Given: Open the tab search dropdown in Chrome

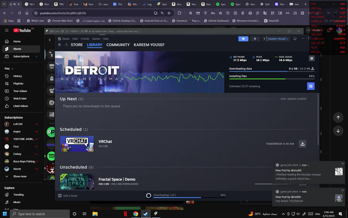Looking at the screenshot, I should 4,4.
